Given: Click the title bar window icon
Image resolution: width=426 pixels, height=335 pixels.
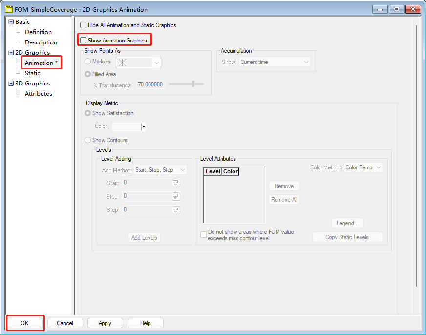Looking at the screenshot, I should click(9, 9).
